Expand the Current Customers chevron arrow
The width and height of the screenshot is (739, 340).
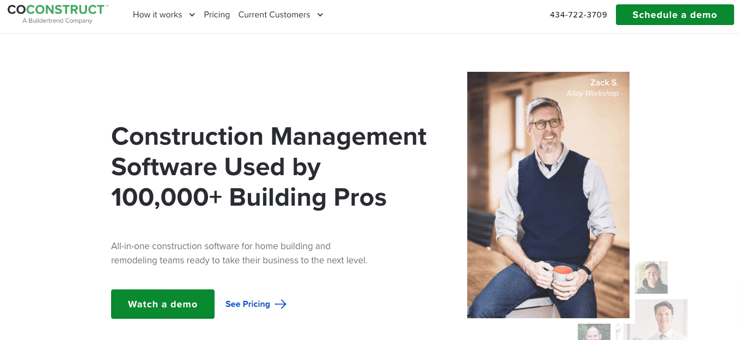[x=320, y=15]
